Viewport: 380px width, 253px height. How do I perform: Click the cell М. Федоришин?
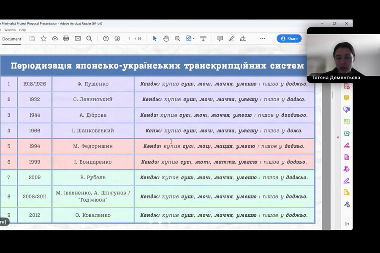pos(93,146)
